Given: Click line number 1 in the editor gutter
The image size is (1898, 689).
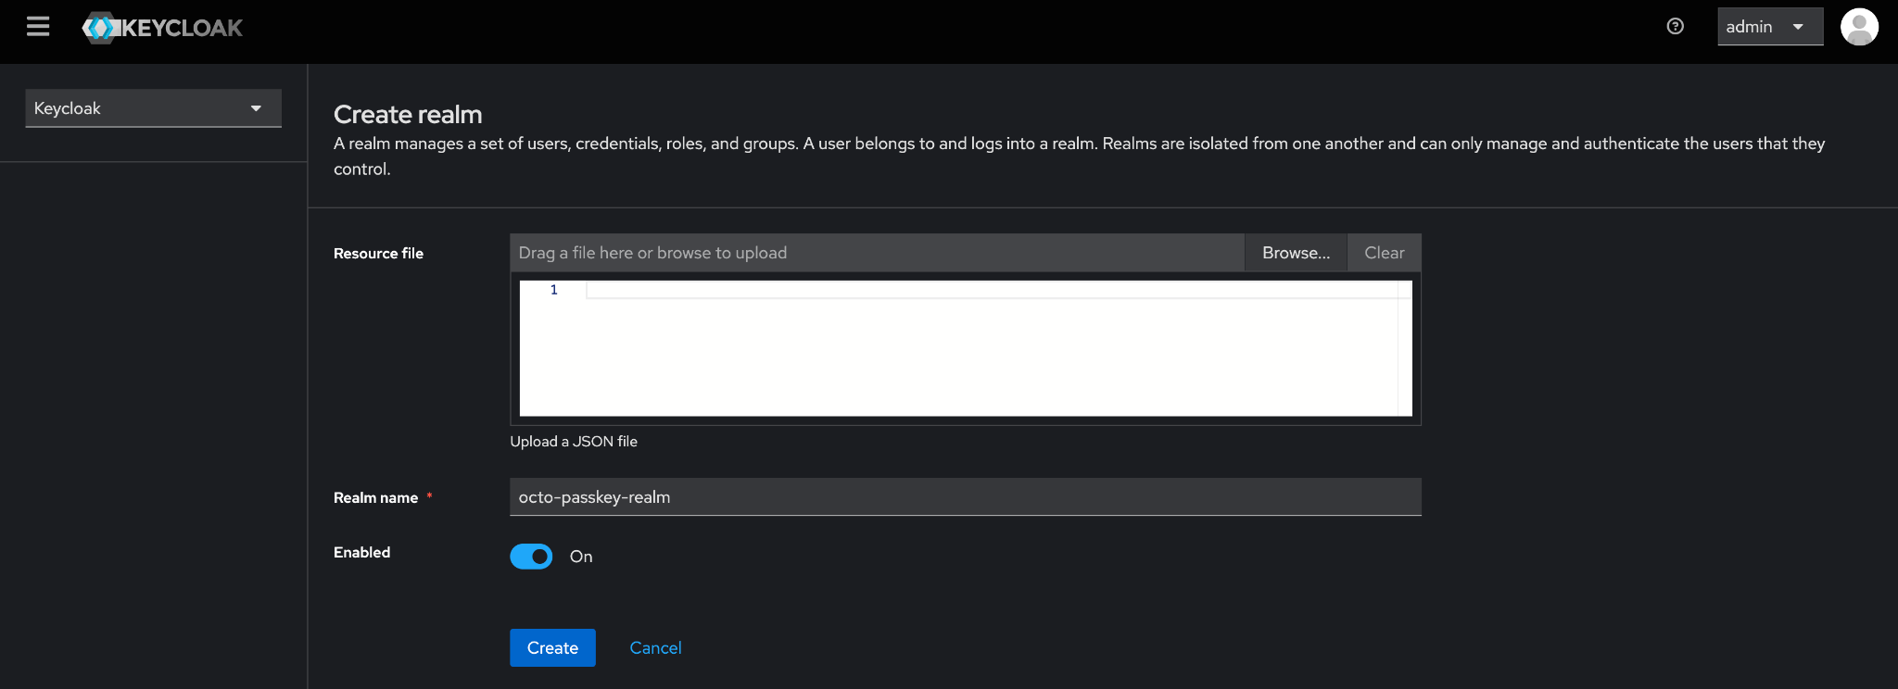Looking at the screenshot, I should point(554,290).
